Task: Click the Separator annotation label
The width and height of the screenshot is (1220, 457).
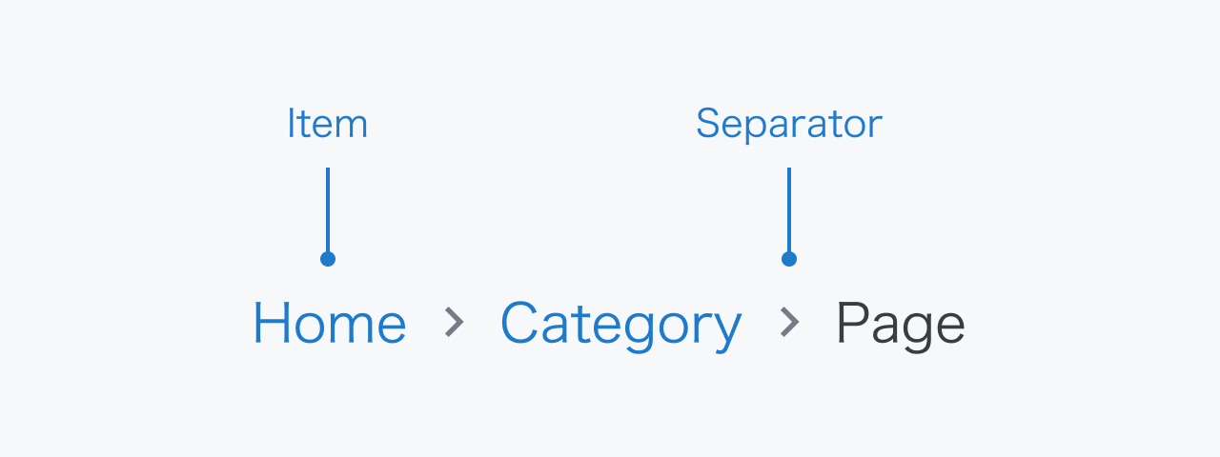Action: click(788, 125)
